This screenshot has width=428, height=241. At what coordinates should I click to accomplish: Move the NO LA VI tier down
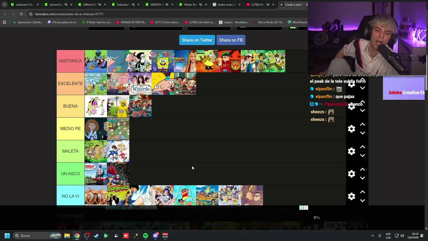pos(362,200)
